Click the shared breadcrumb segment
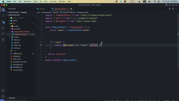Image resolution: width=179 pixels, height=101 pixels. [56, 12]
